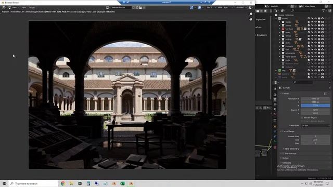The image size is (333, 187).
Task: Click the pan hand icon in the render window
Action: [251, 19]
